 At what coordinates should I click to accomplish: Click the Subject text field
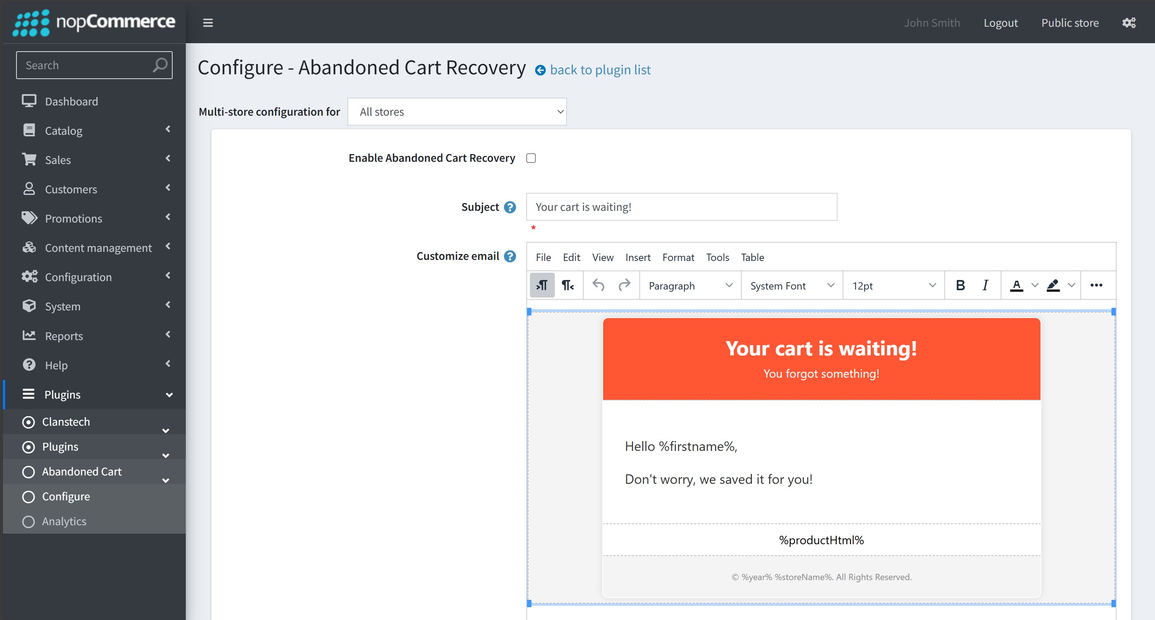click(x=681, y=207)
